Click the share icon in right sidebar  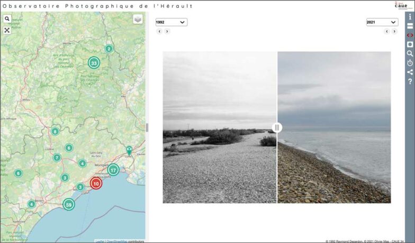click(410, 72)
